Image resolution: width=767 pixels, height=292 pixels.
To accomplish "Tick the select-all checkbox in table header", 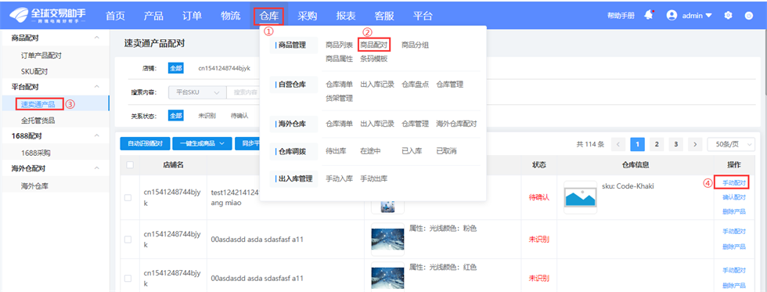I will [x=130, y=165].
